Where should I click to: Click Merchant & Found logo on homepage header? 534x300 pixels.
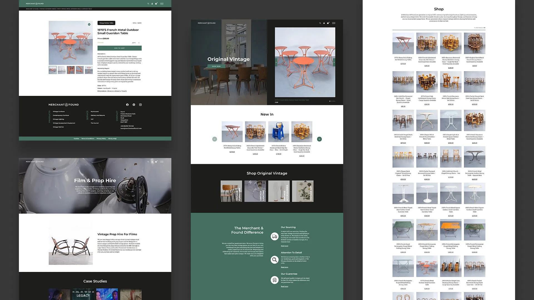(207, 23)
